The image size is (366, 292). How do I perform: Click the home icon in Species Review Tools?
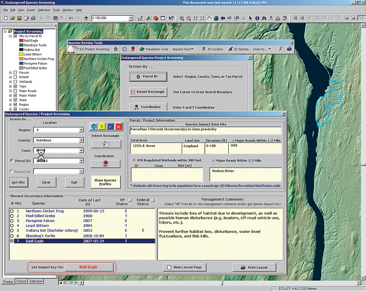click(x=115, y=49)
